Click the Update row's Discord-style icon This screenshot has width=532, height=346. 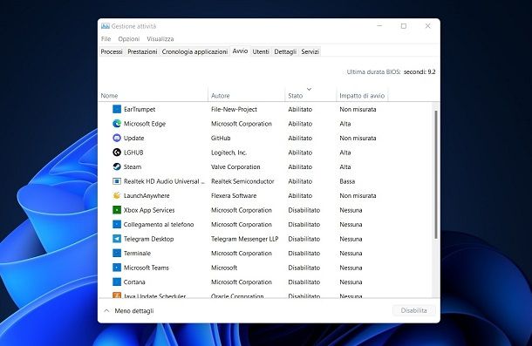(x=117, y=138)
